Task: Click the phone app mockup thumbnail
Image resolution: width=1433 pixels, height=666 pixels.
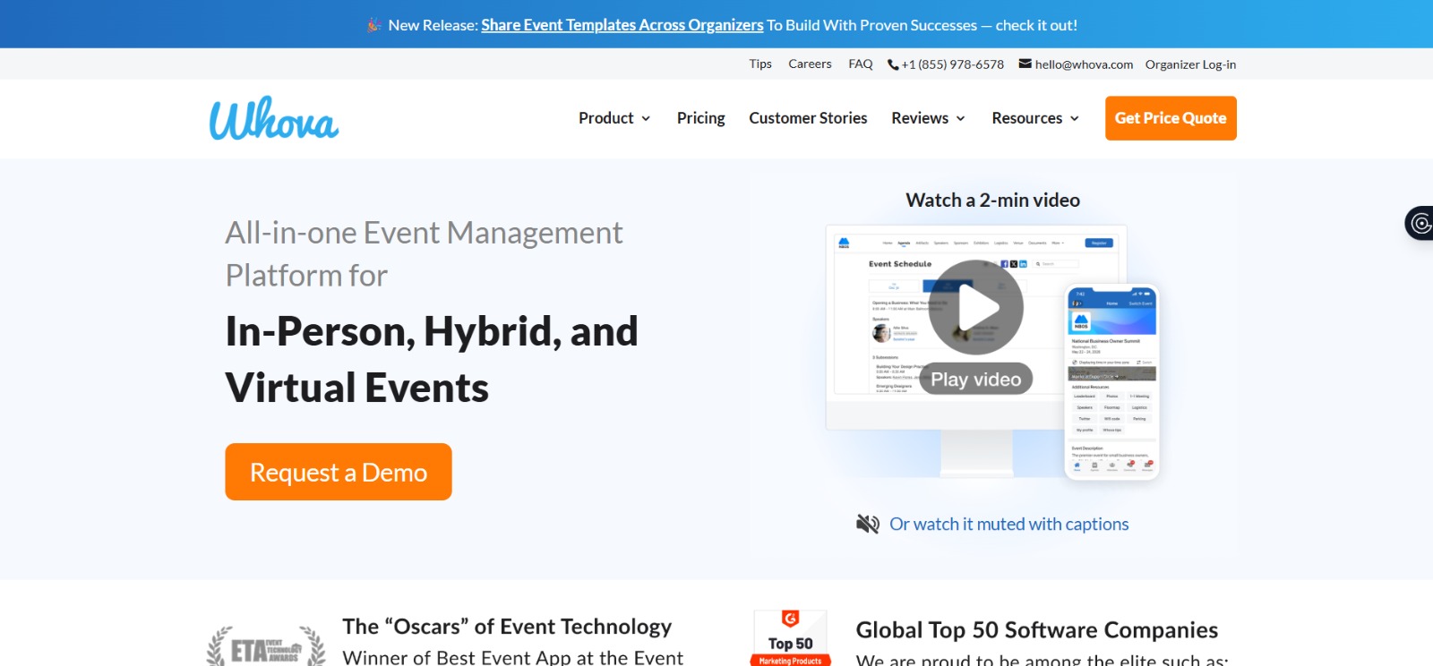Action: [x=1111, y=382]
